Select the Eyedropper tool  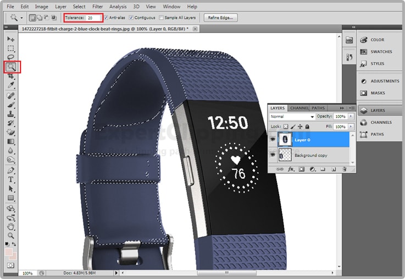coord(11,85)
